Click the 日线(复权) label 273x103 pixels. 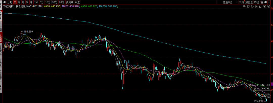click(x=9, y=6)
